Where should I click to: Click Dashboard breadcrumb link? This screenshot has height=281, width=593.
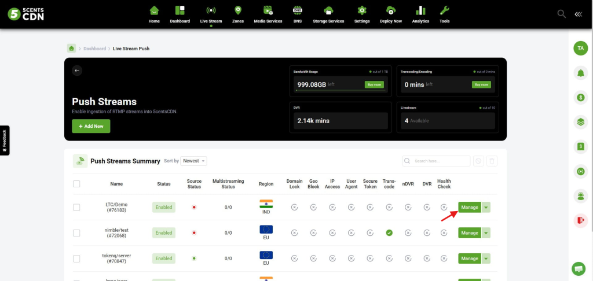94,49
